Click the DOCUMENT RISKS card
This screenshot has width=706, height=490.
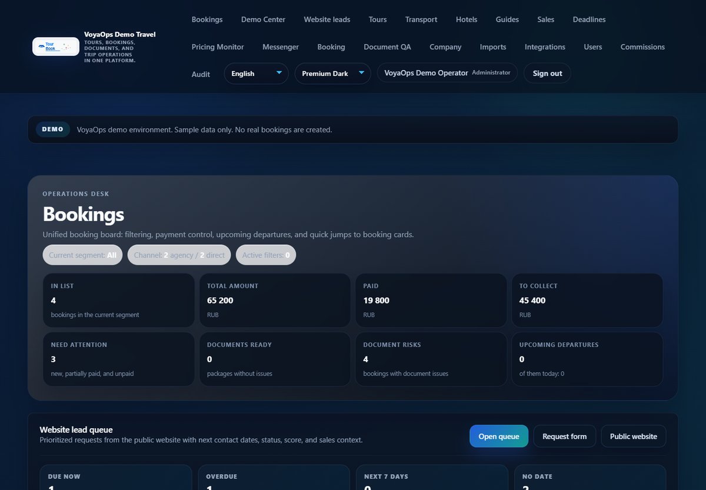431,359
